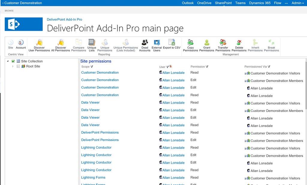Expand Visitors group for DeliverPoint Permissions row
The height and width of the screenshot is (185, 307).
point(245,134)
